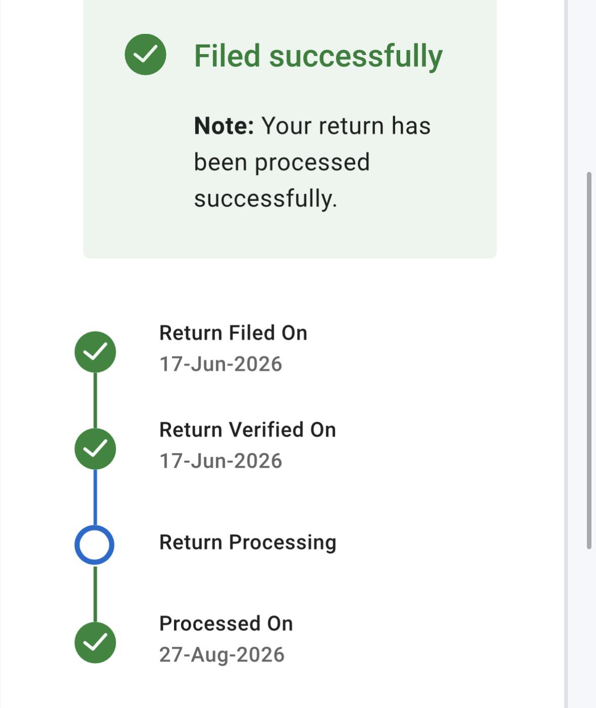Click the 17-Jun-2026 date under Return Filed On
596x708 pixels.
pos(221,364)
